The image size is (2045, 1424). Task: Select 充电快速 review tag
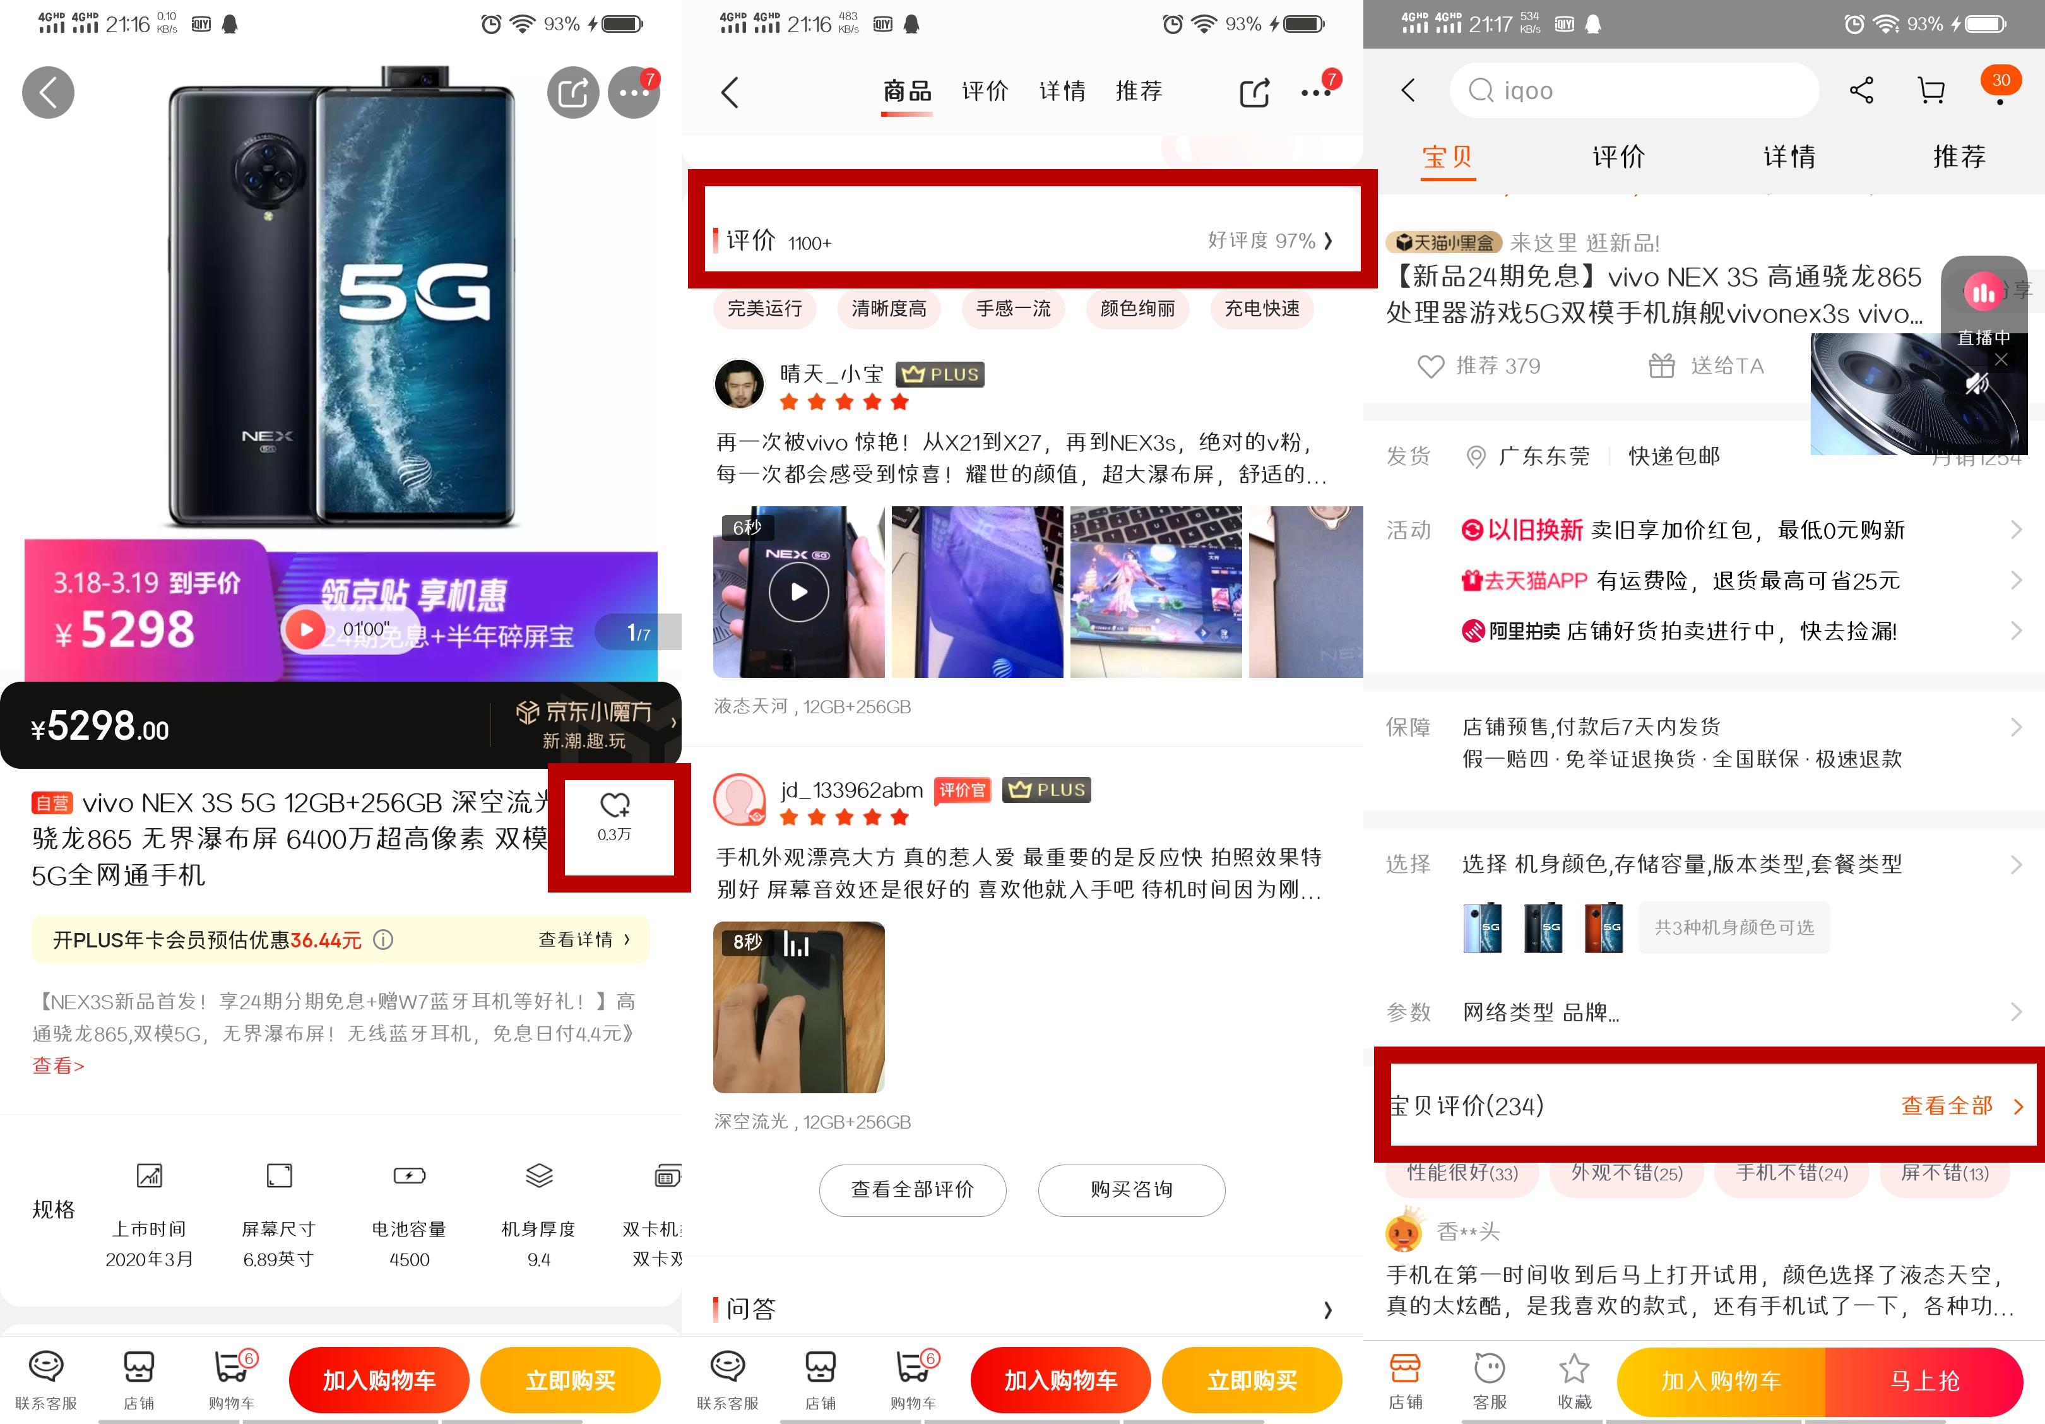point(1261,308)
